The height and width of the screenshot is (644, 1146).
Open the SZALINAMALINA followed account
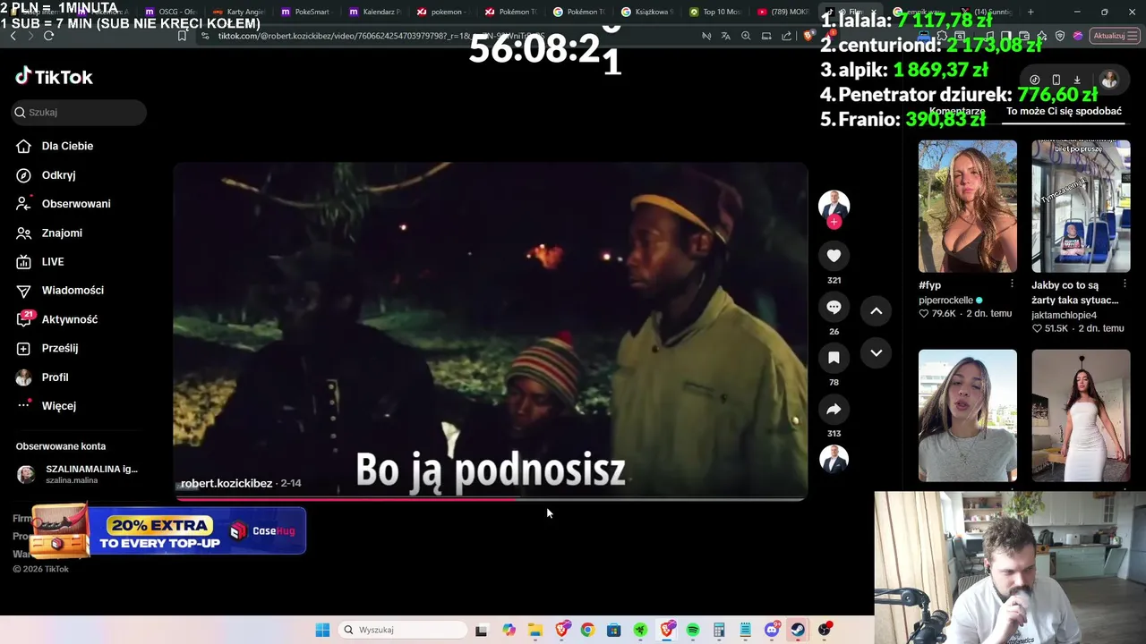click(79, 474)
